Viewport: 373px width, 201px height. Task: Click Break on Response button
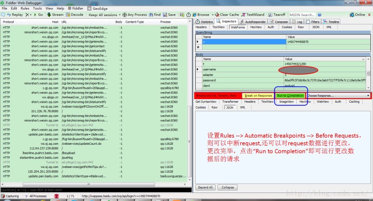(258, 96)
